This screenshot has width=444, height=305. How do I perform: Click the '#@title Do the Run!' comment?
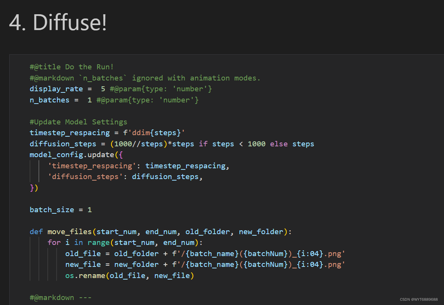72,67
